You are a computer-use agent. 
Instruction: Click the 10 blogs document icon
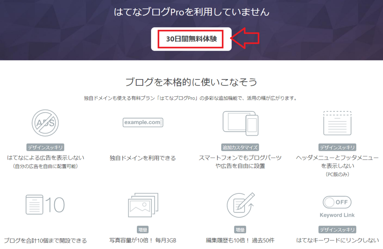[x=45, y=205]
